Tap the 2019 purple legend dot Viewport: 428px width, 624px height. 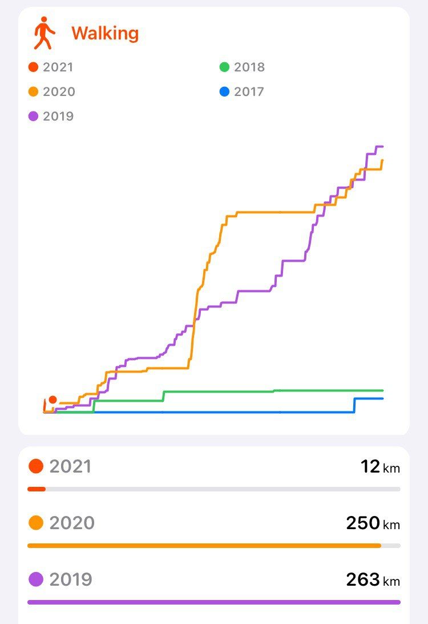pos(33,116)
